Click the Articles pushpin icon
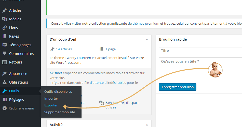The height and width of the screenshot is (127, 242). [x=5, y=10]
